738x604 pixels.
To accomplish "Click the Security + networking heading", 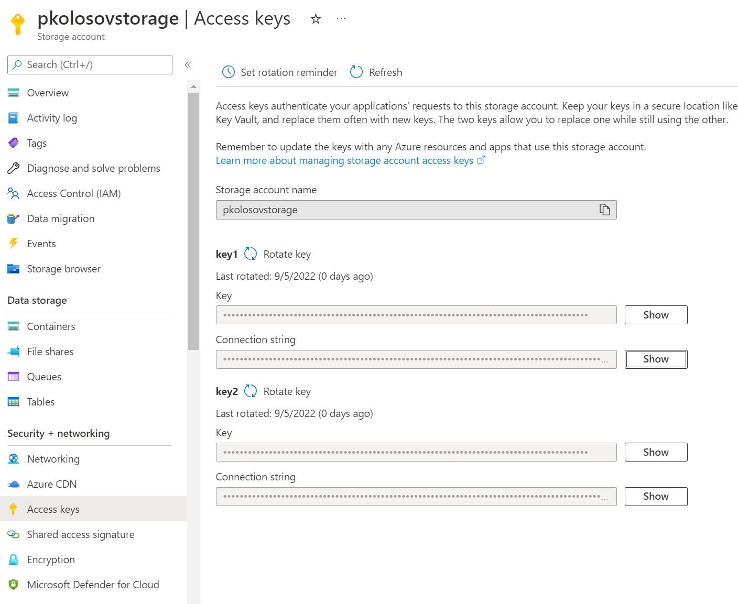I will coord(59,433).
